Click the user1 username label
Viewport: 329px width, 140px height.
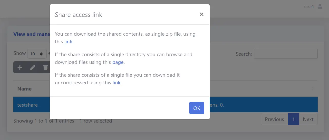click(309, 7)
